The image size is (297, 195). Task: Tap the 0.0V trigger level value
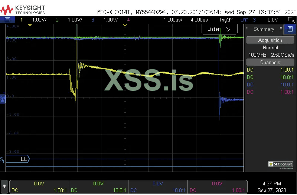(273, 20)
